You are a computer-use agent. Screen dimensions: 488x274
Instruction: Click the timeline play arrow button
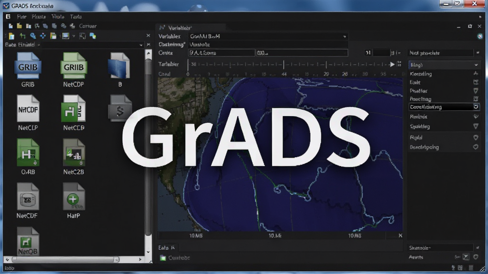tap(393, 64)
